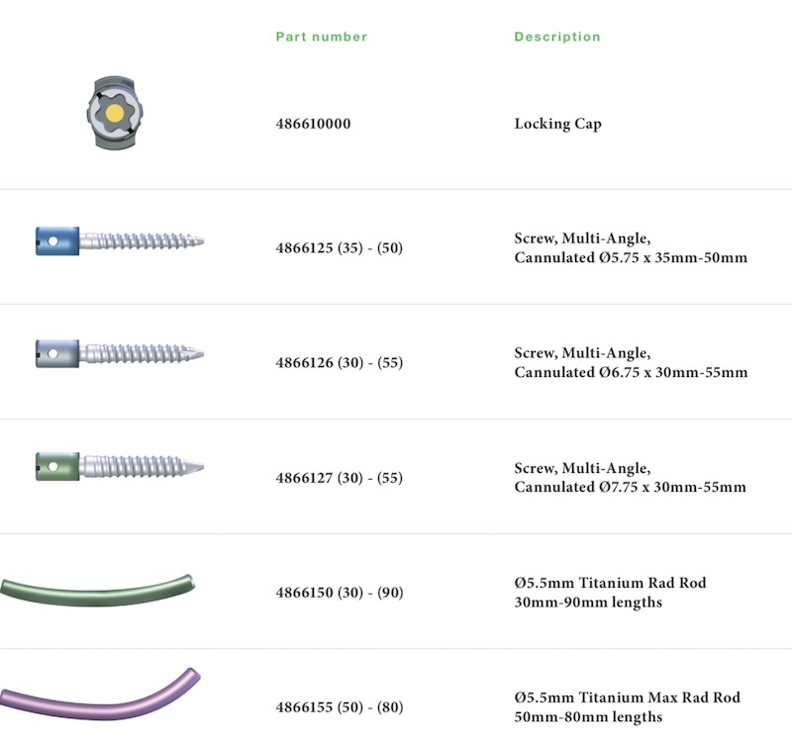This screenshot has height=743, width=792.
Task: Click the Ø5.75 x 35mm-50mm screw description
Action: click(x=631, y=248)
